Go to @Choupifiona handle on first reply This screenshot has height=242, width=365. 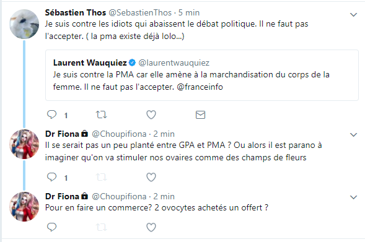[x=119, y=134]
